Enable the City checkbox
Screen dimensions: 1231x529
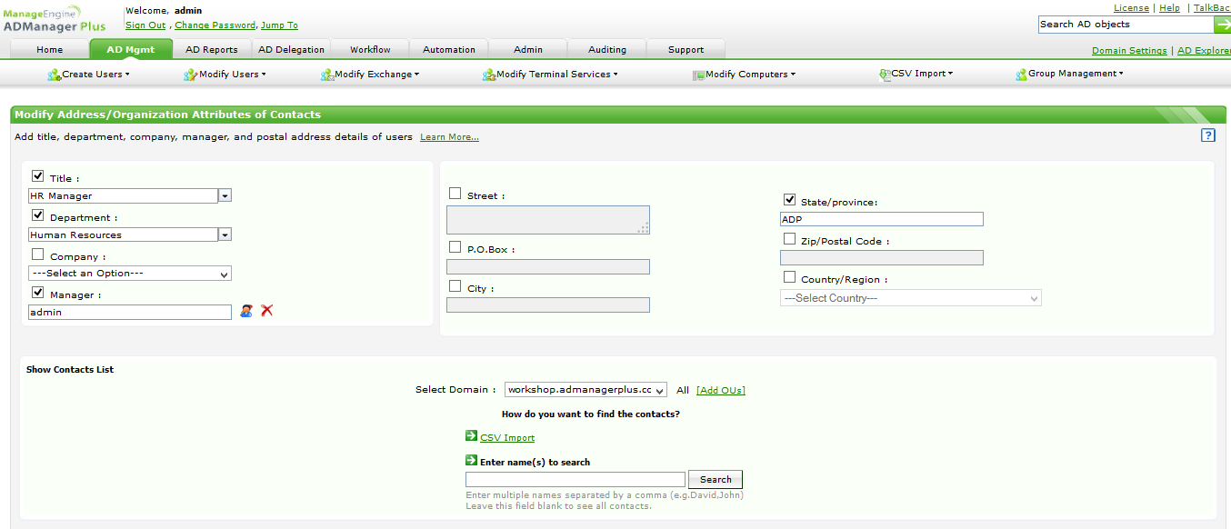(x=455, y=285)
